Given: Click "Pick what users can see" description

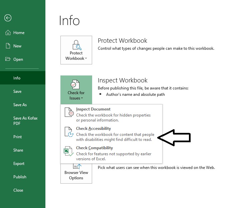Looking at the screenshot, I should point(156,168).
